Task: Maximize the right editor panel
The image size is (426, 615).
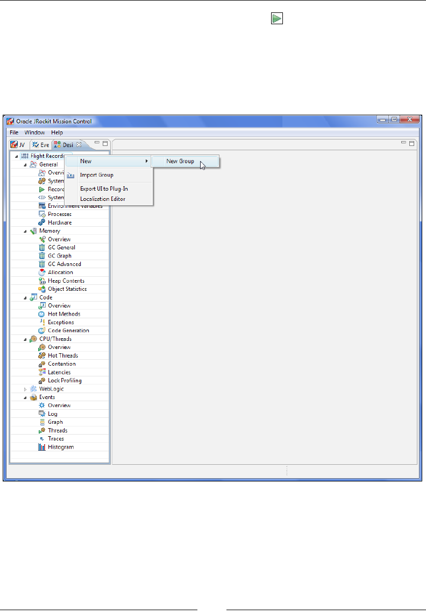Action: tap(411, 144)
